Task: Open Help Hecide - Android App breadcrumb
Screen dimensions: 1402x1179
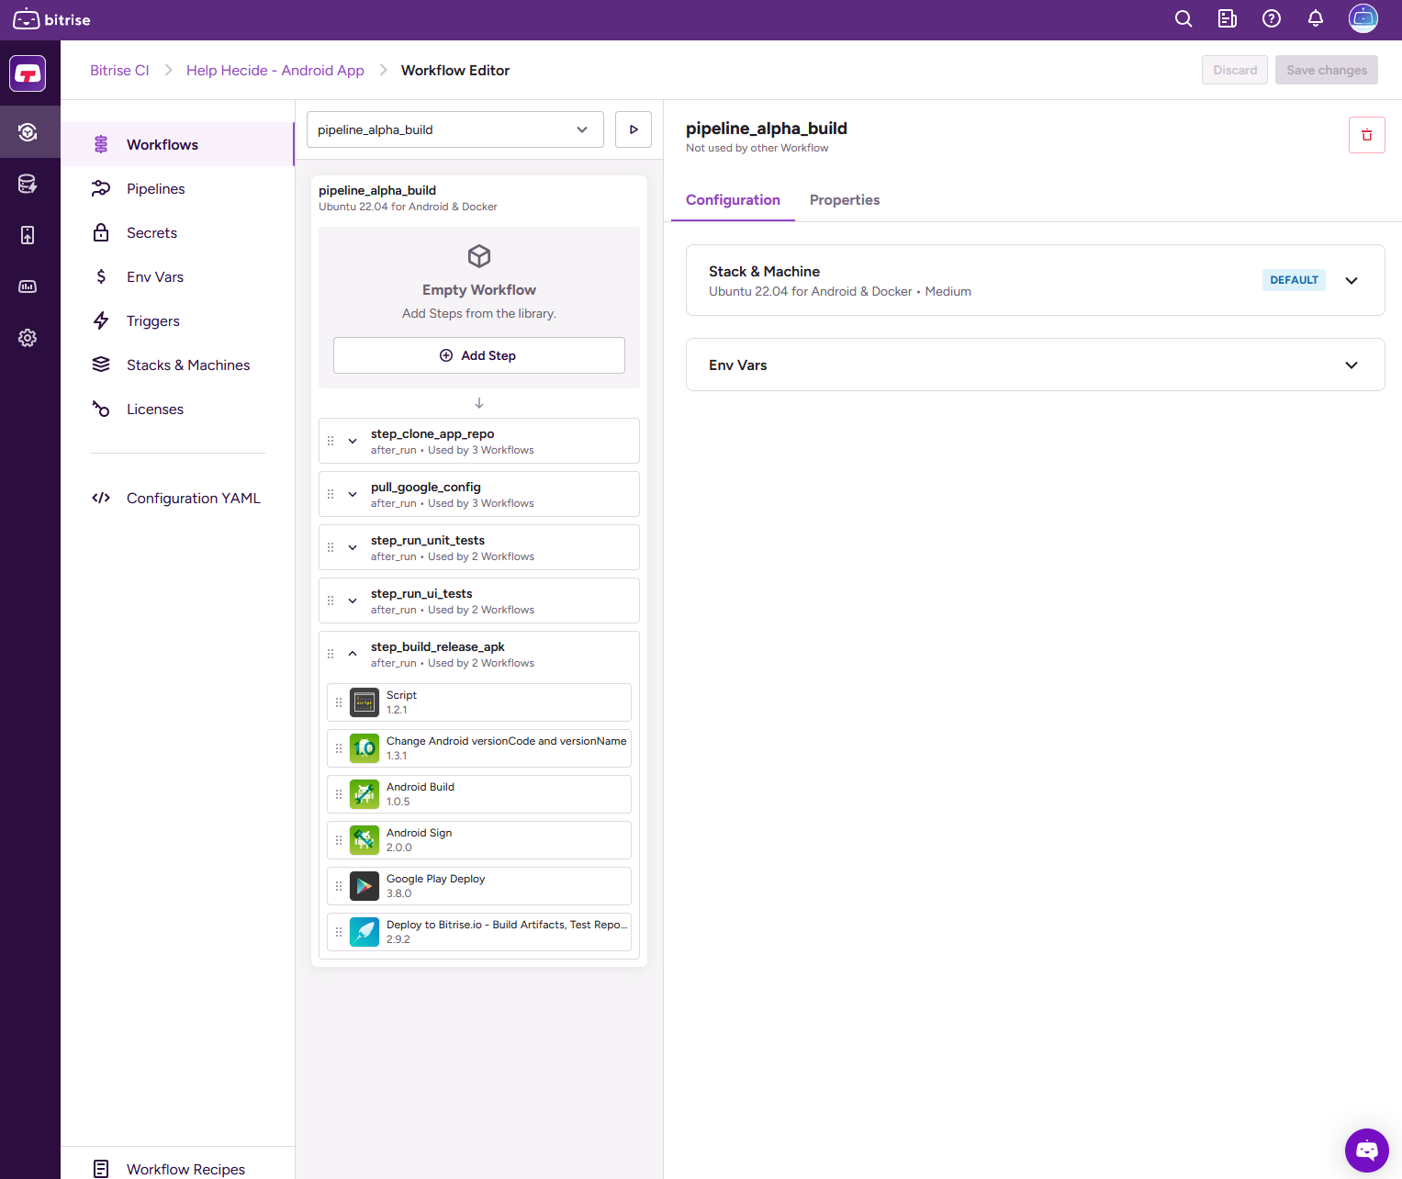Action: click(275, 70)
